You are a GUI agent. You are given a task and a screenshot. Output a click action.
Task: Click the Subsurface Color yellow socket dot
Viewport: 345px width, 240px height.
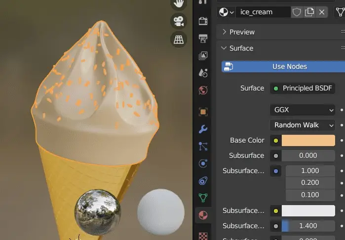coord(276,211)
